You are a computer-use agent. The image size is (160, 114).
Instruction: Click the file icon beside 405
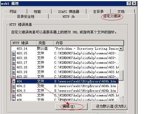(13, 95)
